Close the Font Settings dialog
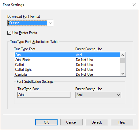Screen dimensions: 139x130 click(134, 5)
